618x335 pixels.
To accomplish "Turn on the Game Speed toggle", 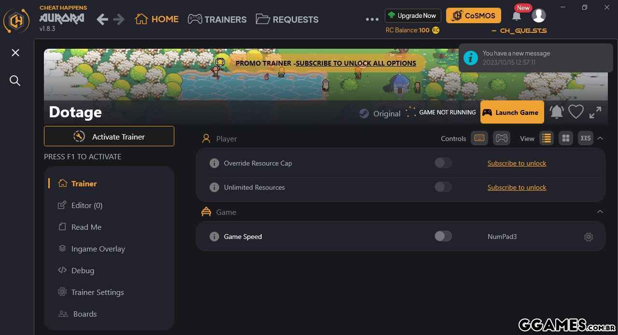I will pyautogui.click(x=443, y=237).
